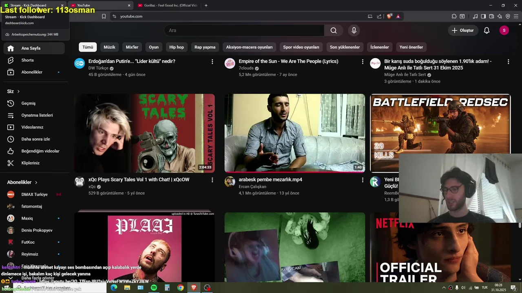The height and width of the screenshot is (293, 522).
Task: Open options for xQc Scary Tales video
Action: (212, 180)
